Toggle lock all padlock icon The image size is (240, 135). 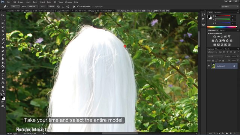pos(223,61)
